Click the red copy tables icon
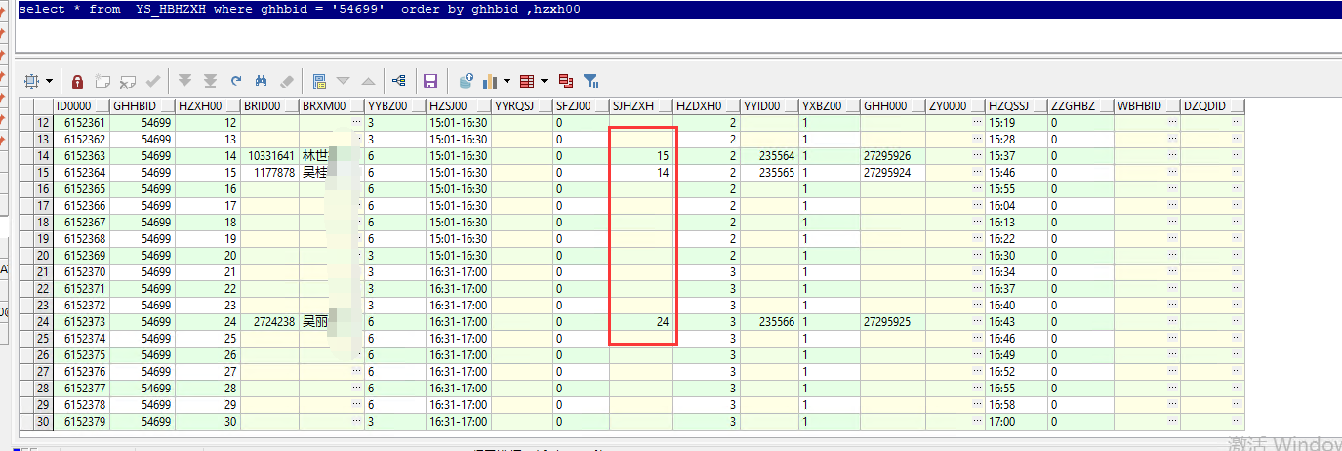Screen dimensions: 1342x451 [x=566, y=81]
